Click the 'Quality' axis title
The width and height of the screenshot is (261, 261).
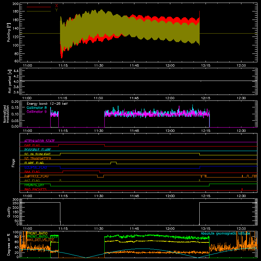9,212
